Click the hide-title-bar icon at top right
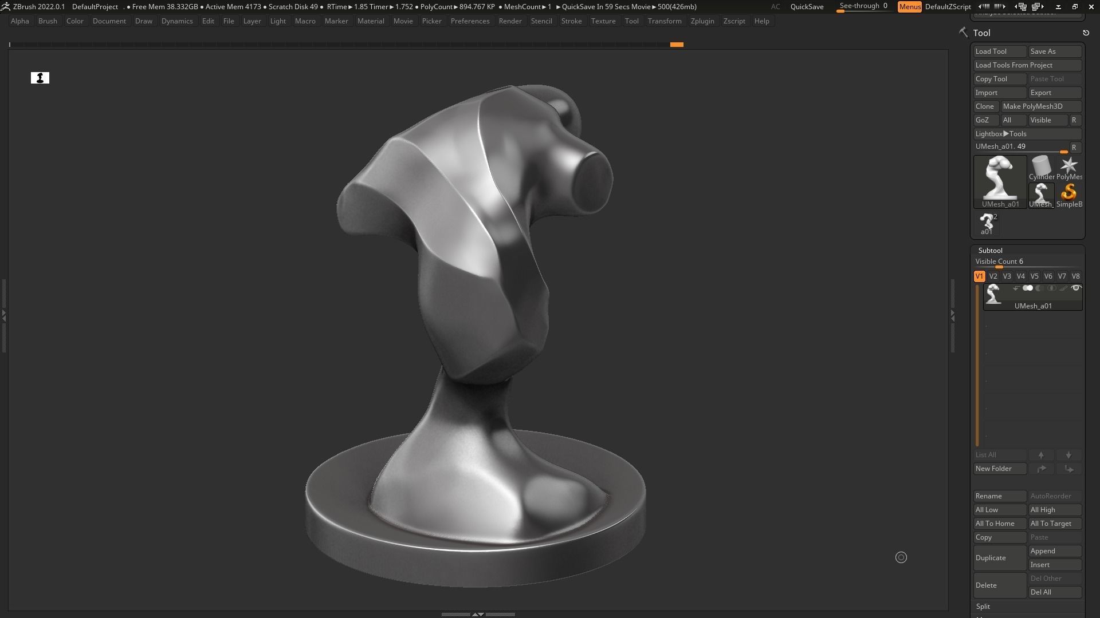The height and width of the screenshot is (618, 1100). click(1058, 7)
